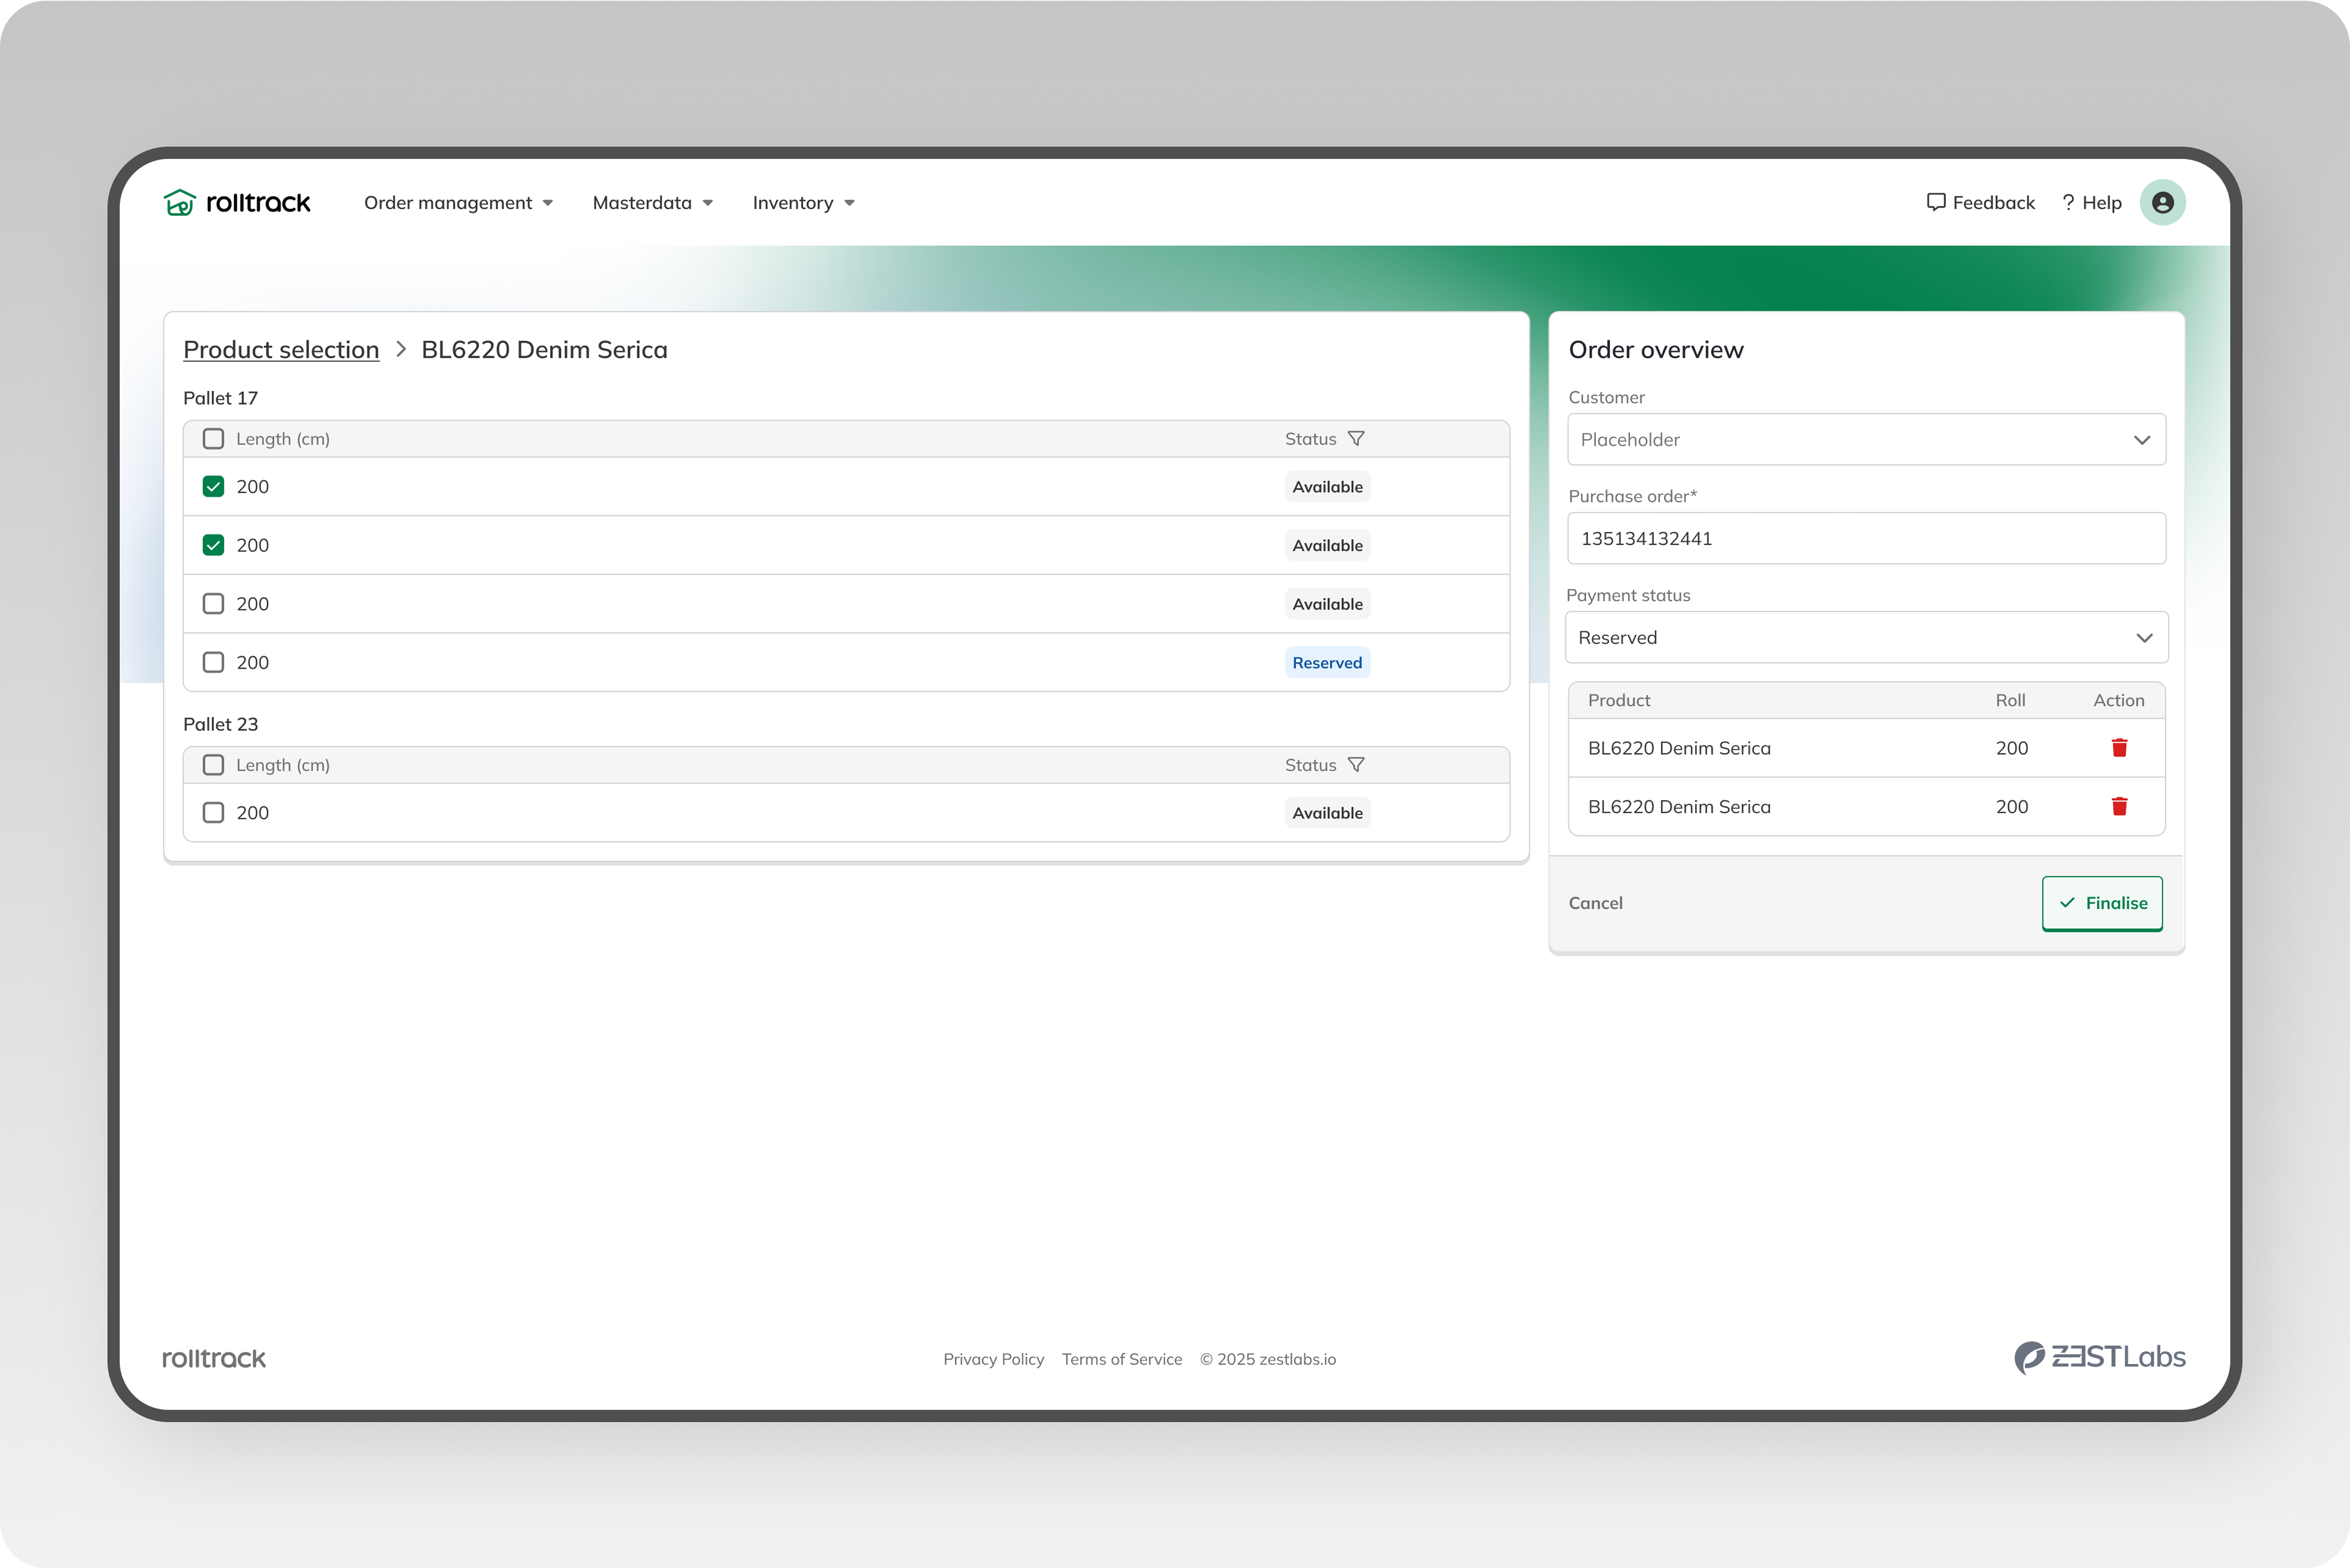Open the Customer dropdown
The height and width of the screenshot is (1568, 2350).
[1865, 440]
